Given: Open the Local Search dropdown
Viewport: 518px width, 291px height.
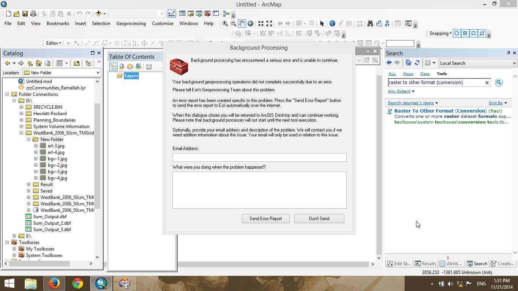Looking at the screenshot, I should [x=477, y=63].
